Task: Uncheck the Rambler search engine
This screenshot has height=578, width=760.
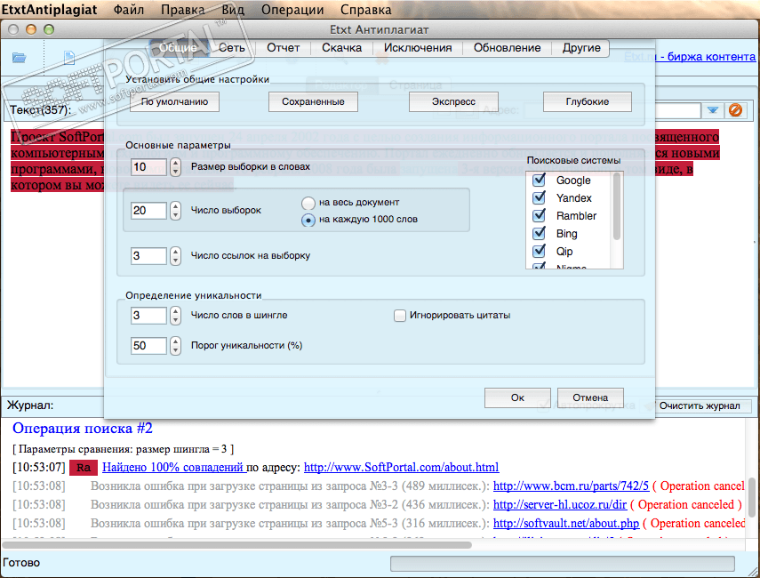Action: tap(539, 215)
